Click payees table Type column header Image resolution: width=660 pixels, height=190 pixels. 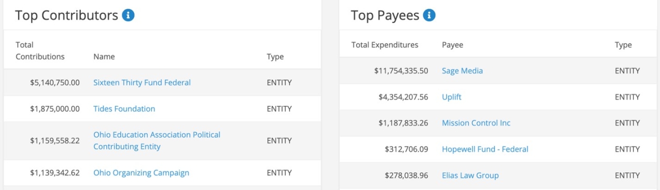pyautogui.click(x=623, y=45)
